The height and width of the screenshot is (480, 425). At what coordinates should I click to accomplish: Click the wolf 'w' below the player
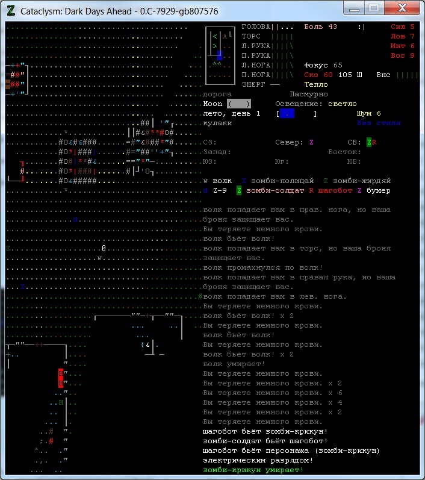99,258
